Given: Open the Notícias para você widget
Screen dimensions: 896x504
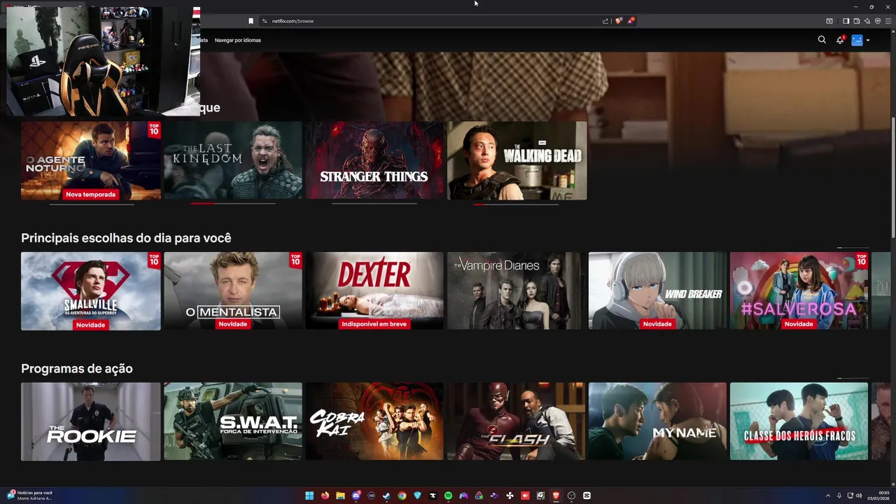Looking at the screenshot, I should point(29,495).
